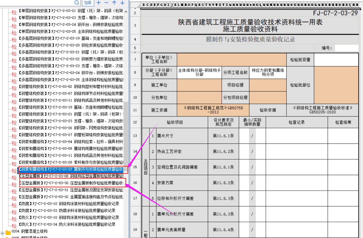
Task: Click the search magnifier icon
Action: point(77,3)
